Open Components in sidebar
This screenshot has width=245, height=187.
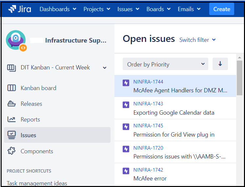(37, 151)
